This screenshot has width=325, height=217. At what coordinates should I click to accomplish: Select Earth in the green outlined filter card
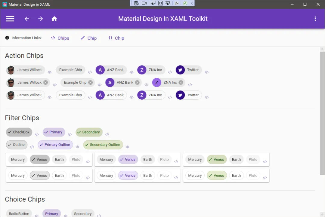coord(236,176)
